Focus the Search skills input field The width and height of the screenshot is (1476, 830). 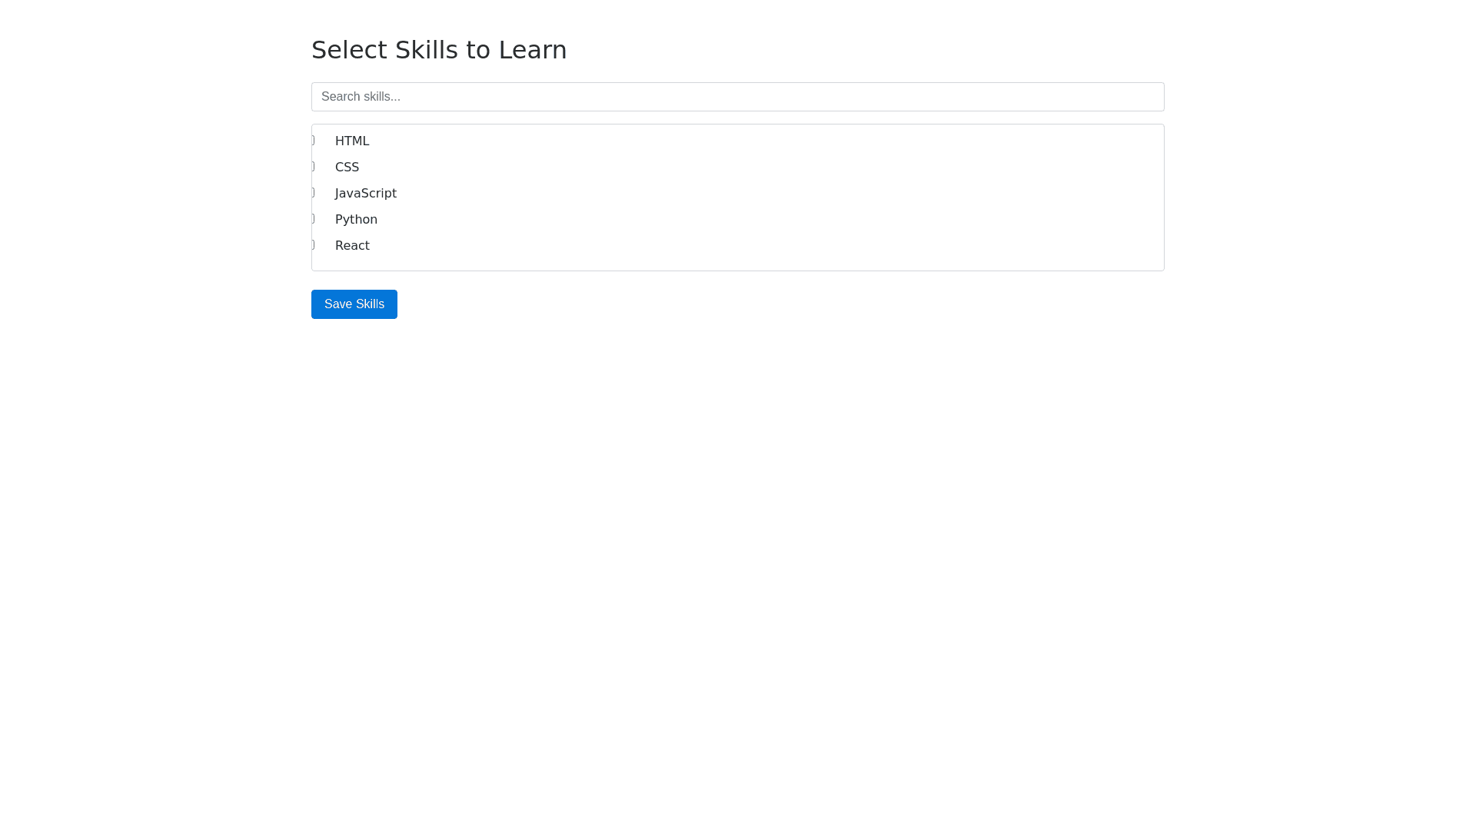click(738, 97)
